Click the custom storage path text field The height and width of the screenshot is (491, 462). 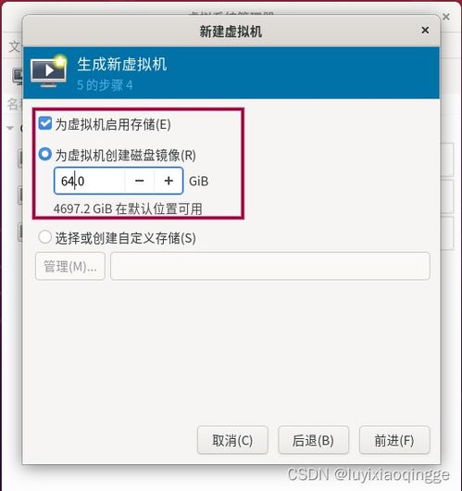tap(270, 266)
